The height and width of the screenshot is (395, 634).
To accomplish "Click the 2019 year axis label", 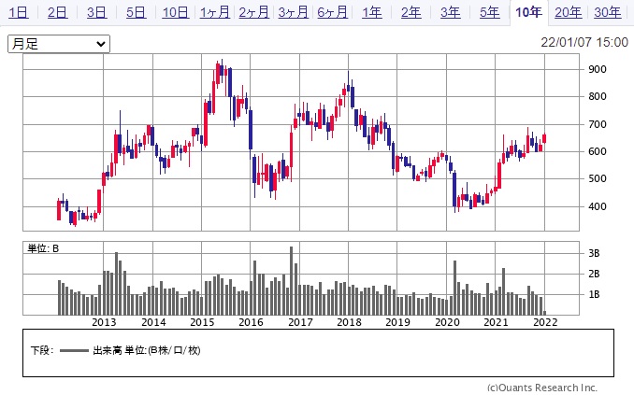I will pos(397,322).
